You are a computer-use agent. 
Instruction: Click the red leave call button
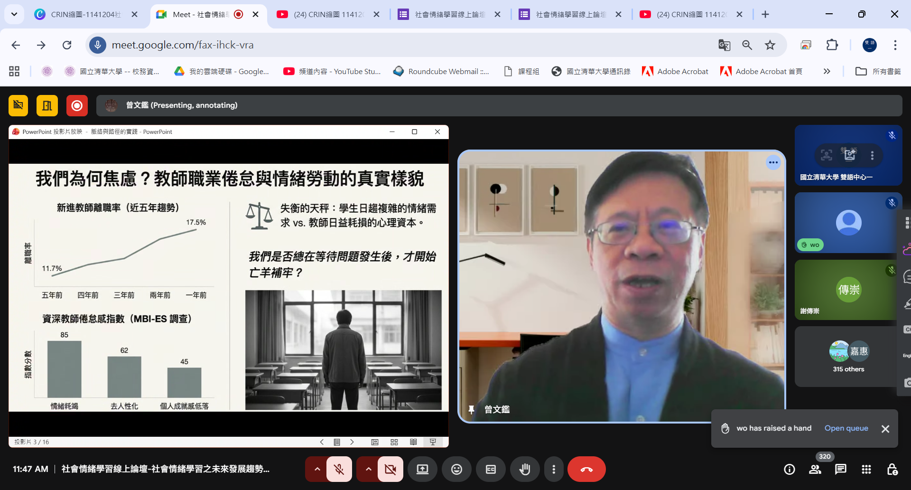tap(586, 470)
